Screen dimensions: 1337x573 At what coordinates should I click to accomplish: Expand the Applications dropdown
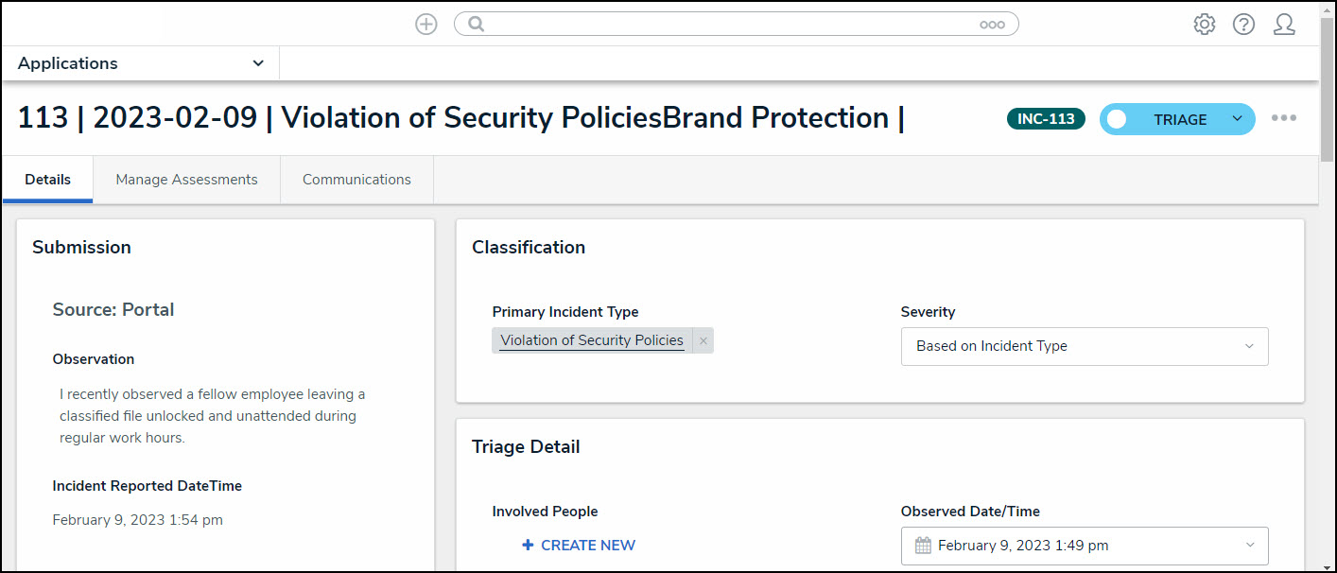point(258,63)
